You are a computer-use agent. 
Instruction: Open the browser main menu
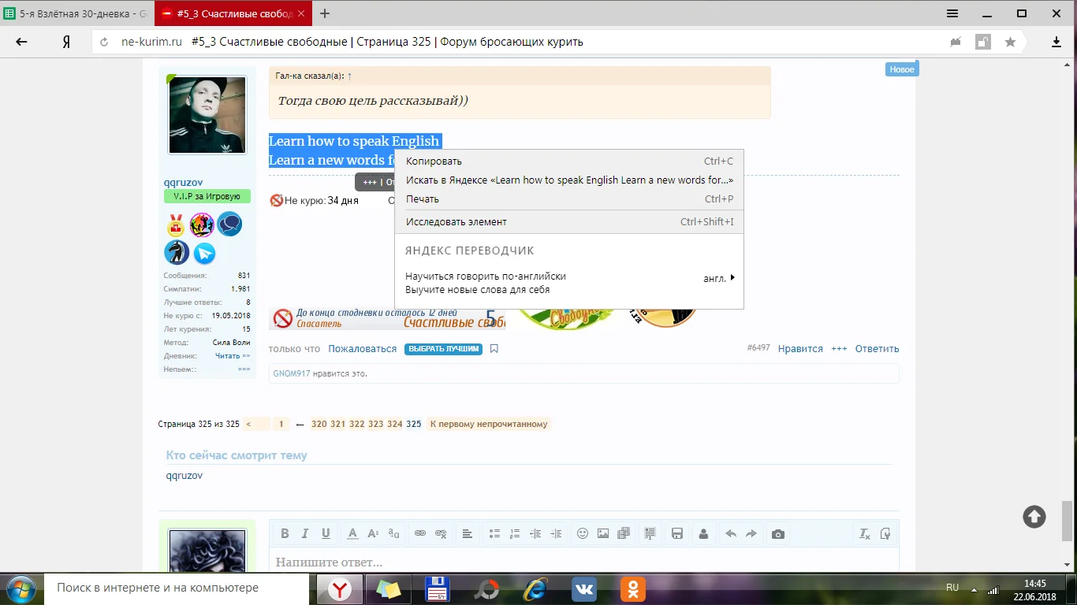click(x=952, y=13)
